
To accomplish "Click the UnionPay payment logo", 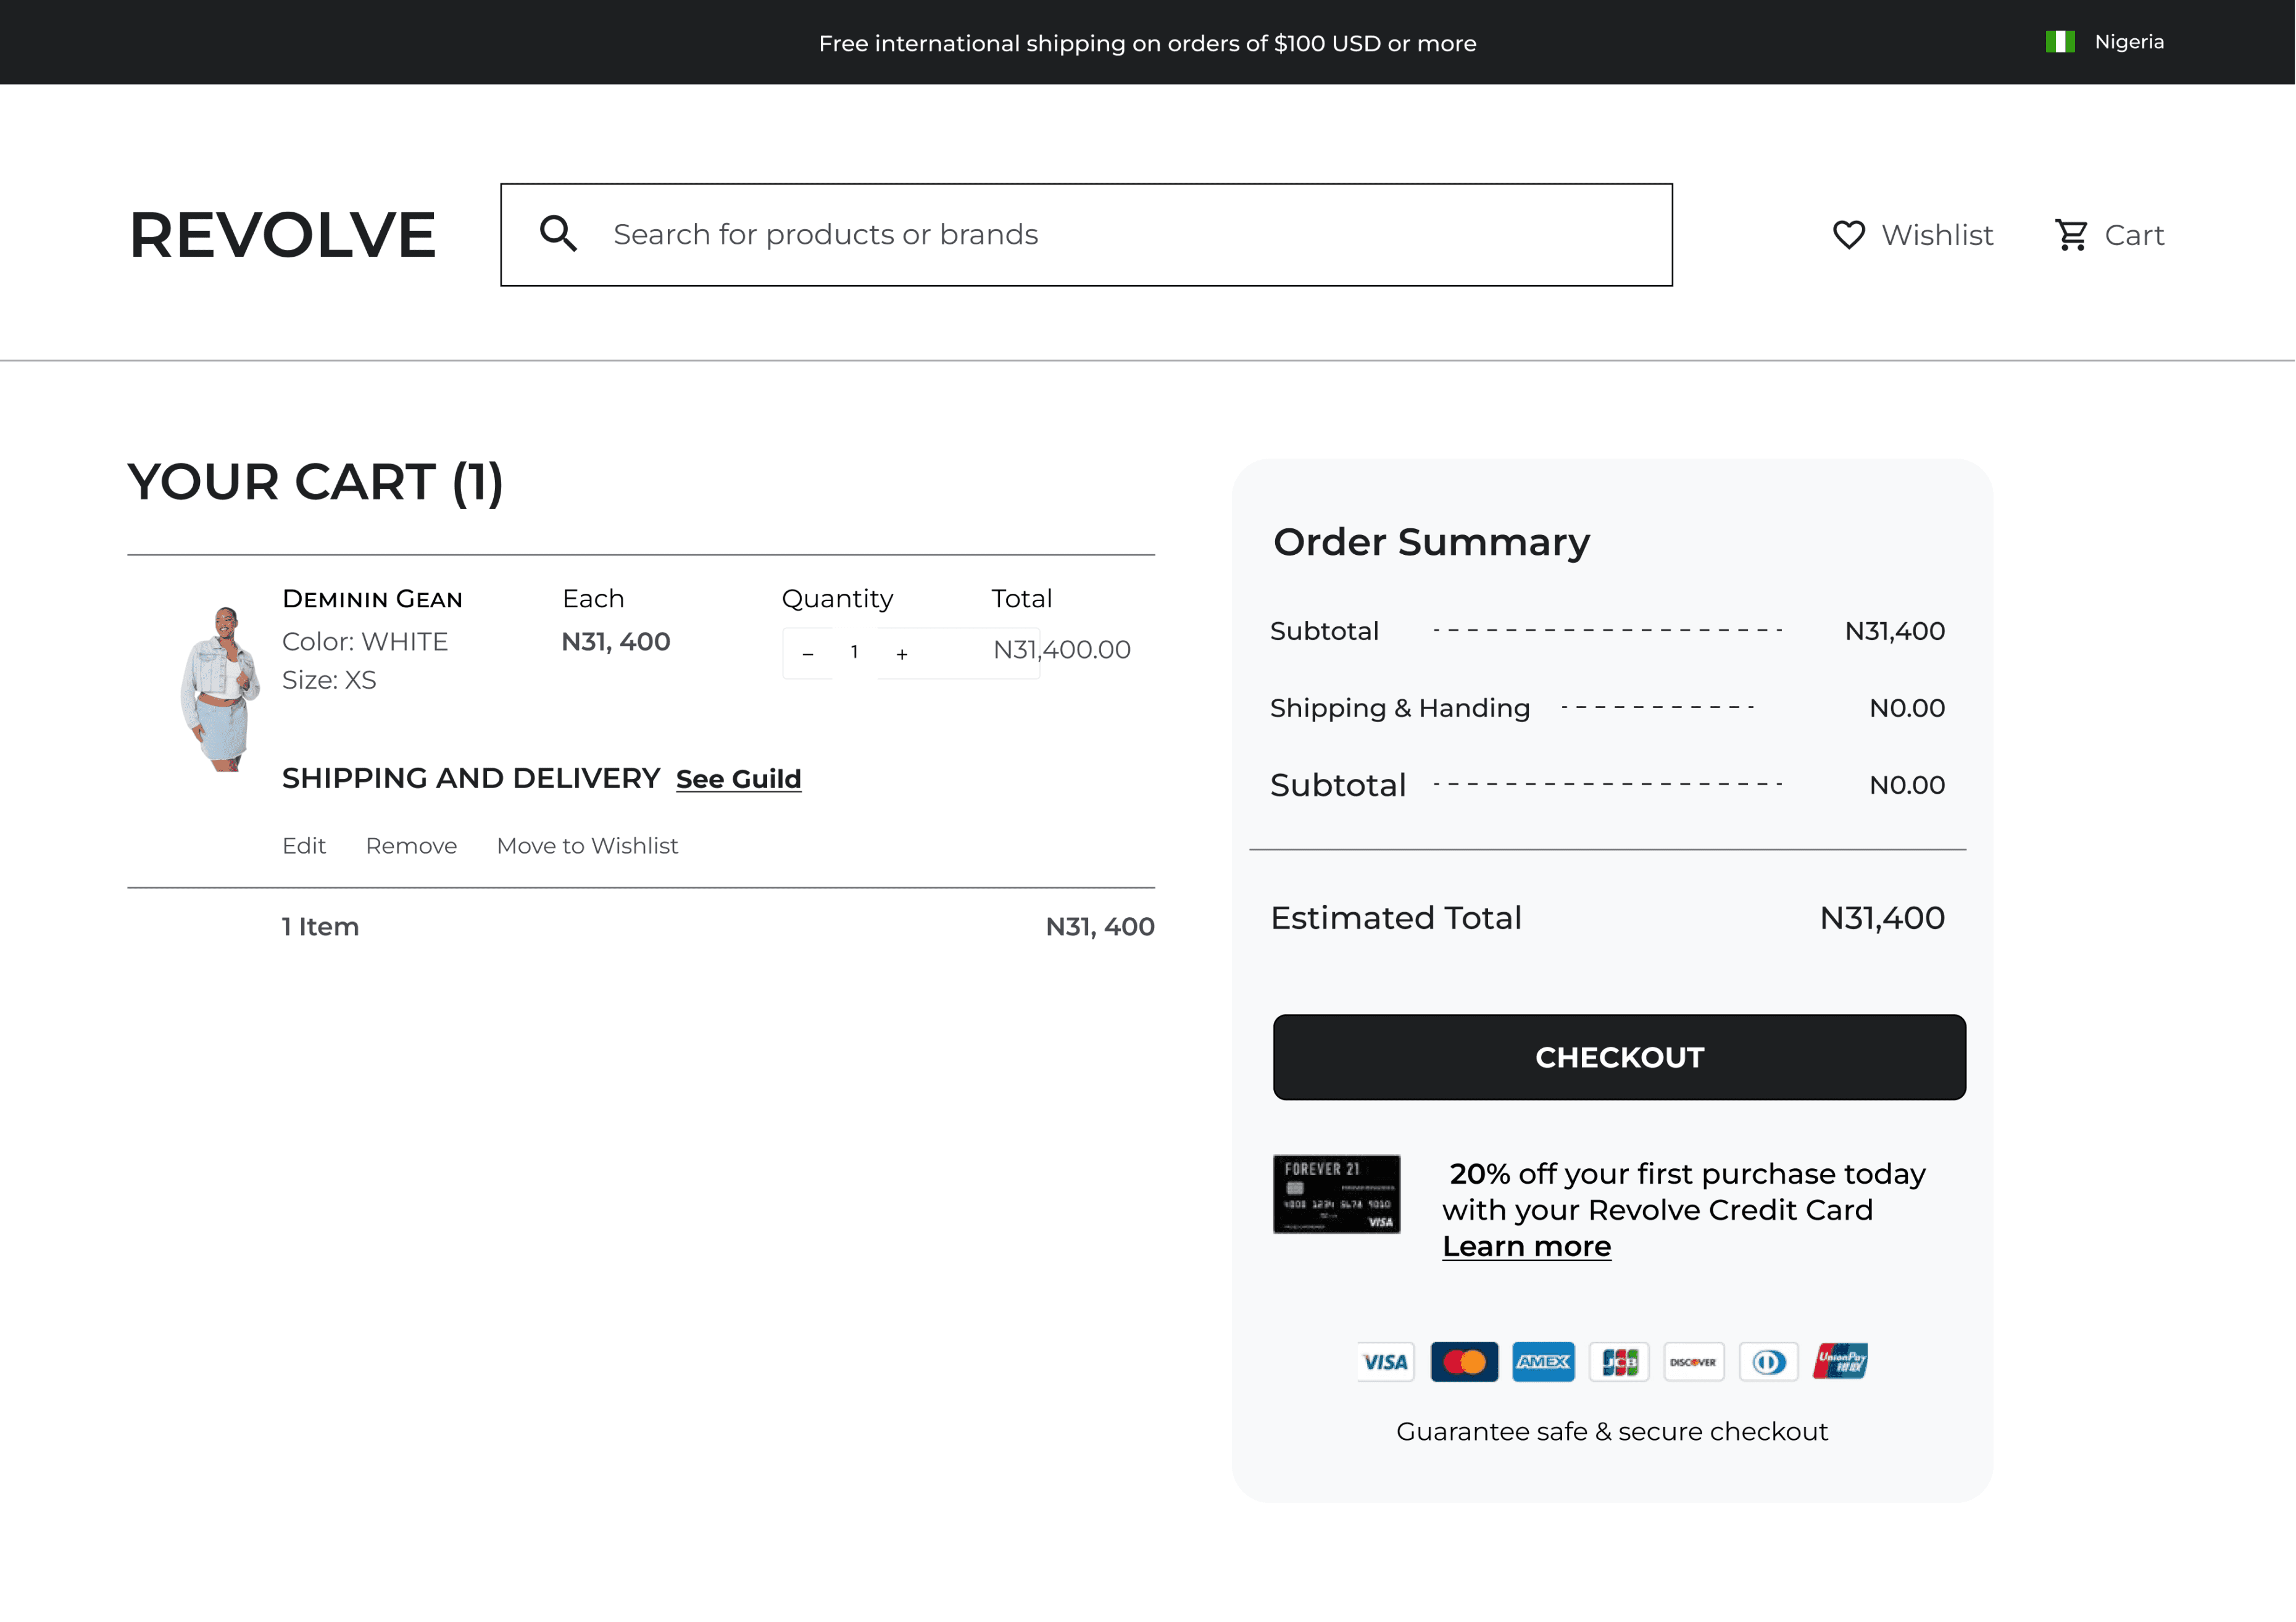I will (1840, 1361).
